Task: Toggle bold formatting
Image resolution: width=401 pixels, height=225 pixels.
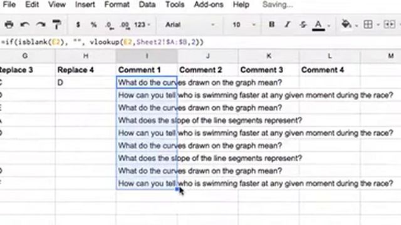Action: [271, 24]
